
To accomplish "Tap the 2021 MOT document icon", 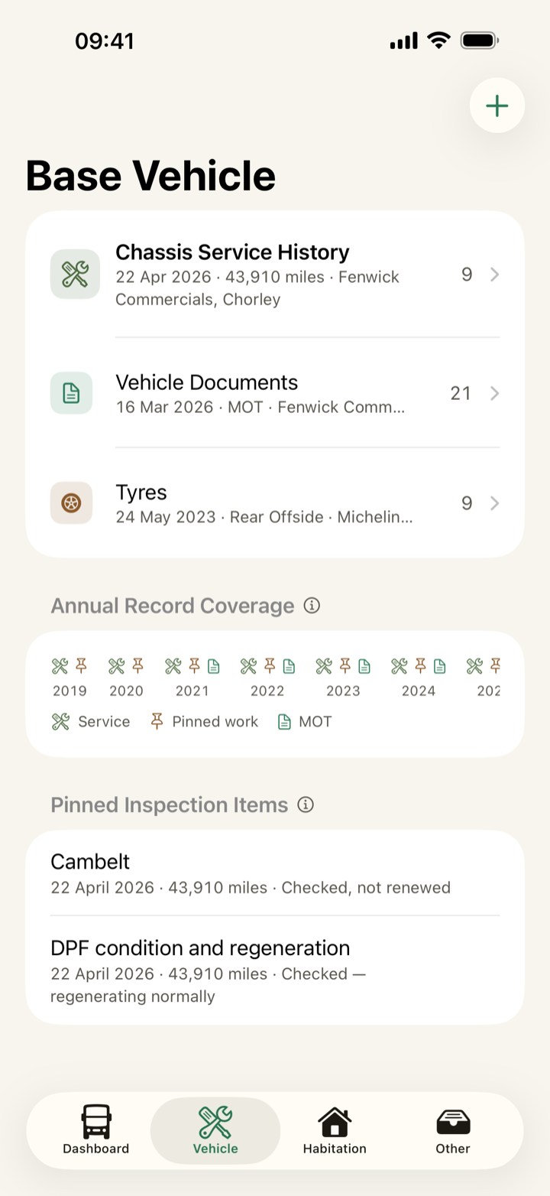I will tap(213, 666).
